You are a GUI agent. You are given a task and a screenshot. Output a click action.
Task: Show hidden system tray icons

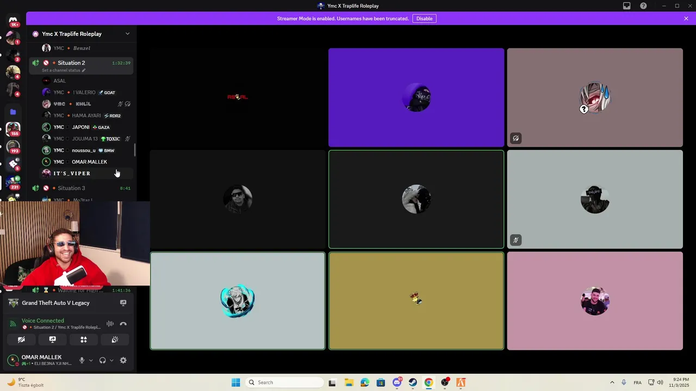click(612, 382)
